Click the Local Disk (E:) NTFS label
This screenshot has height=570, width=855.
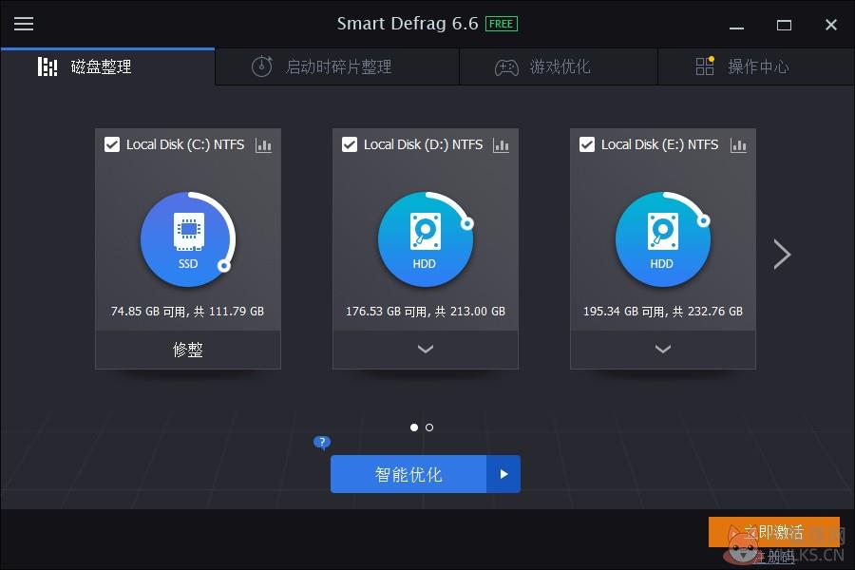[660, 144]
